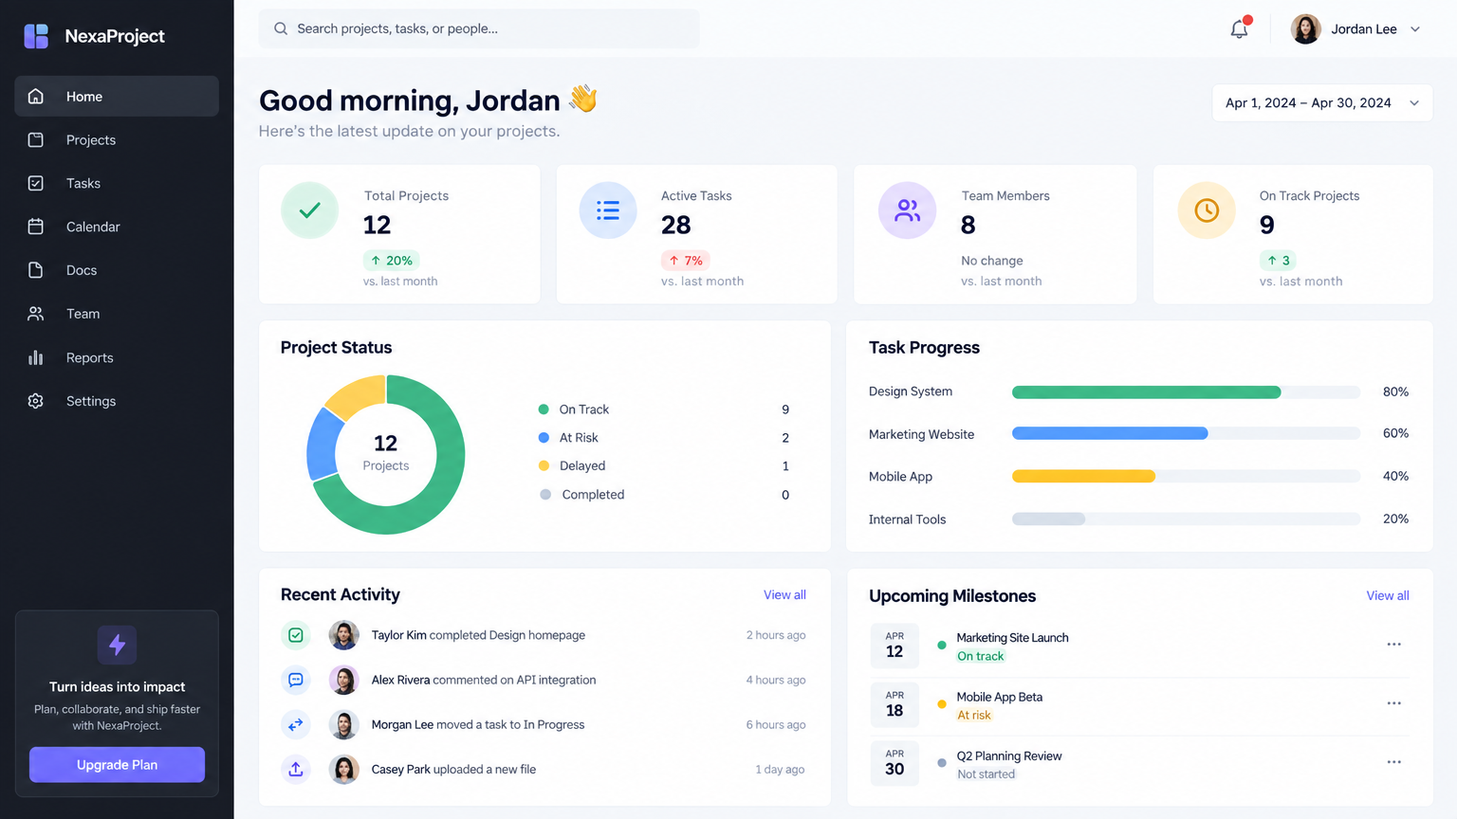Click the 'At risk' status under Mobile App Beta
Screen dimensions: 1457x819
coord(974,716)
